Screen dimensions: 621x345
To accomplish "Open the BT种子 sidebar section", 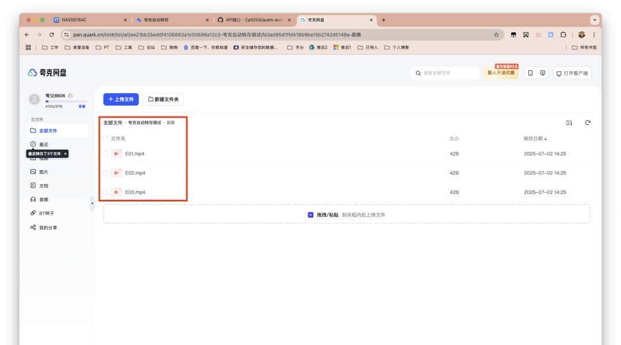I will pyautogui.click(x=46, y=213).
